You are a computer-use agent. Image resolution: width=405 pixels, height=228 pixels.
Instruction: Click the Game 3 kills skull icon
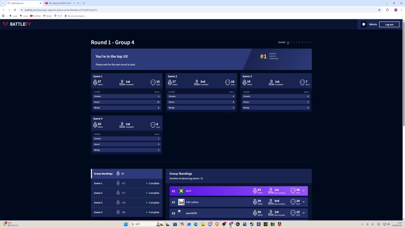(302, 82)
